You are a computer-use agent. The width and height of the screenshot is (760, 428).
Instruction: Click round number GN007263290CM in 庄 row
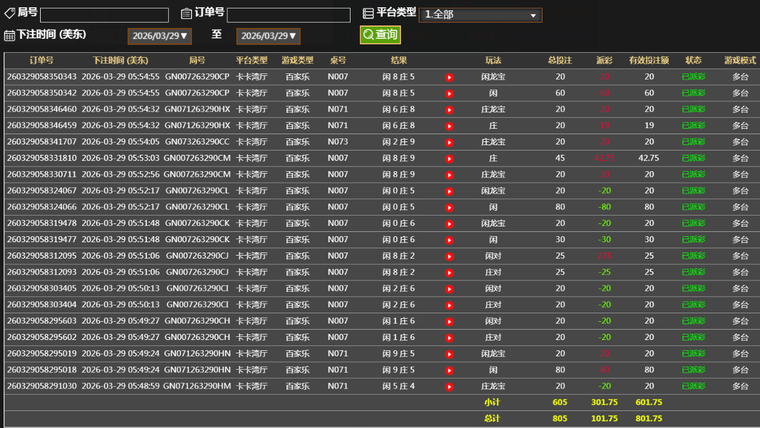pos(197,158)
